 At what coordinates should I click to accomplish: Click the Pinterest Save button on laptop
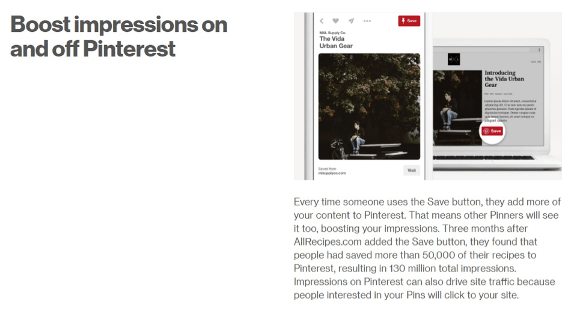tap(492, 131)
